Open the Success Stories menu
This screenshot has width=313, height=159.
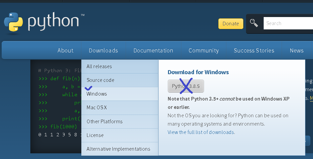(254, 50)
